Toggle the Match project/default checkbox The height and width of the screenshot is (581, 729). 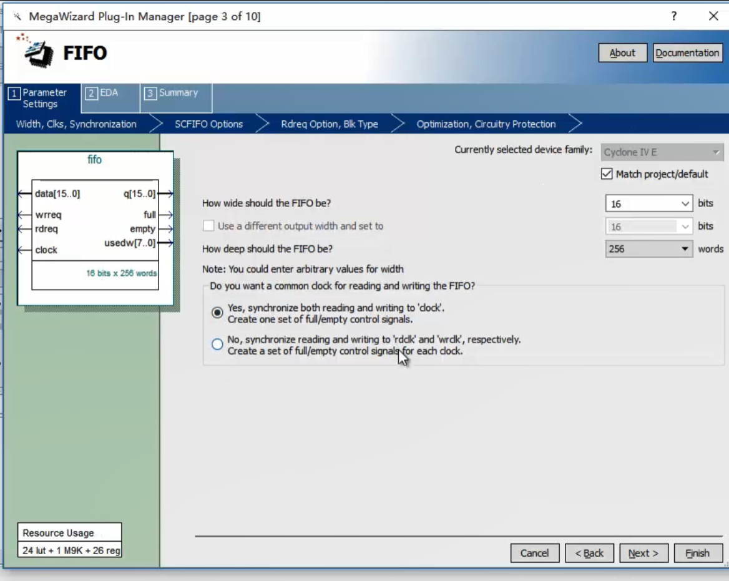607,174
